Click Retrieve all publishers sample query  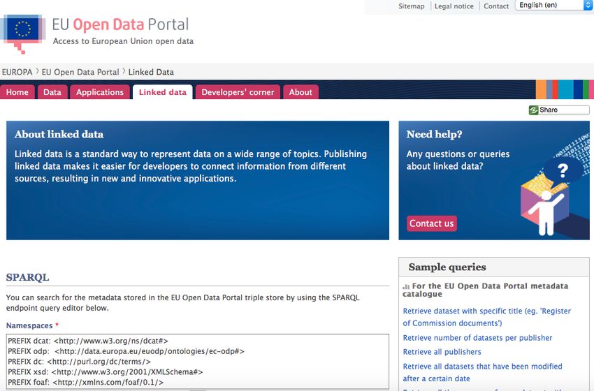coord(442,352)
